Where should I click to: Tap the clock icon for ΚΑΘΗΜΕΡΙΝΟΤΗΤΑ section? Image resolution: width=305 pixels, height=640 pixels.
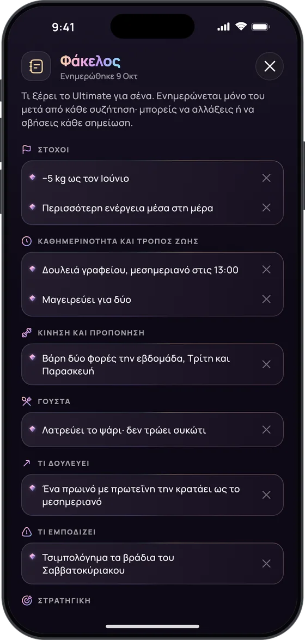pyautogui.click(x=27, y=241)
